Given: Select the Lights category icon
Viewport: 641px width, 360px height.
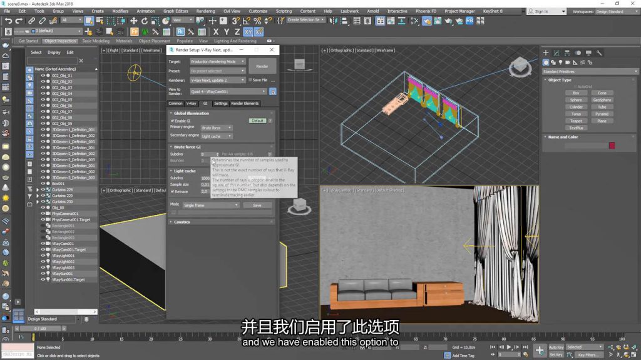Looking at the screenshot, I should point(560,62).
